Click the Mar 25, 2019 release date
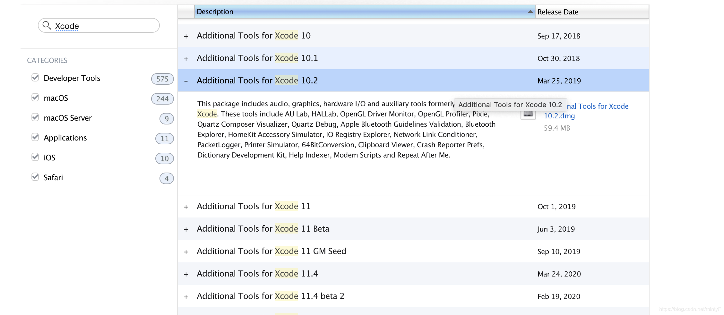Image resolution: width=724 pixels, height=315 pixels. (x=559, y=81)
